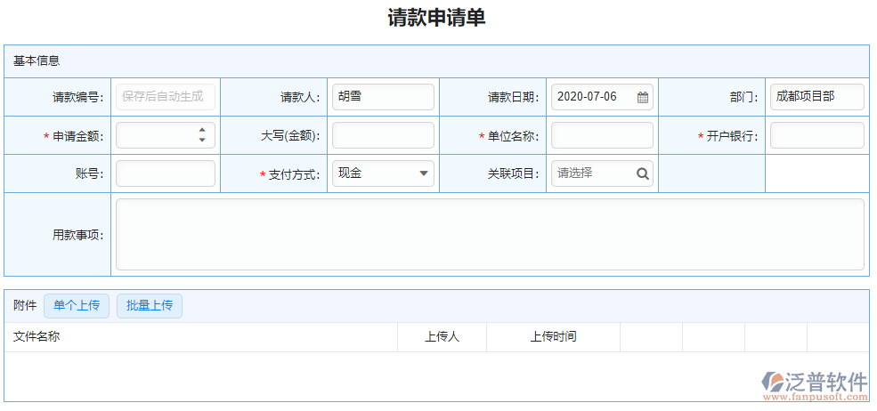
Task: Open the calendar icon for 请款日期
Action: tap(642, 97)
